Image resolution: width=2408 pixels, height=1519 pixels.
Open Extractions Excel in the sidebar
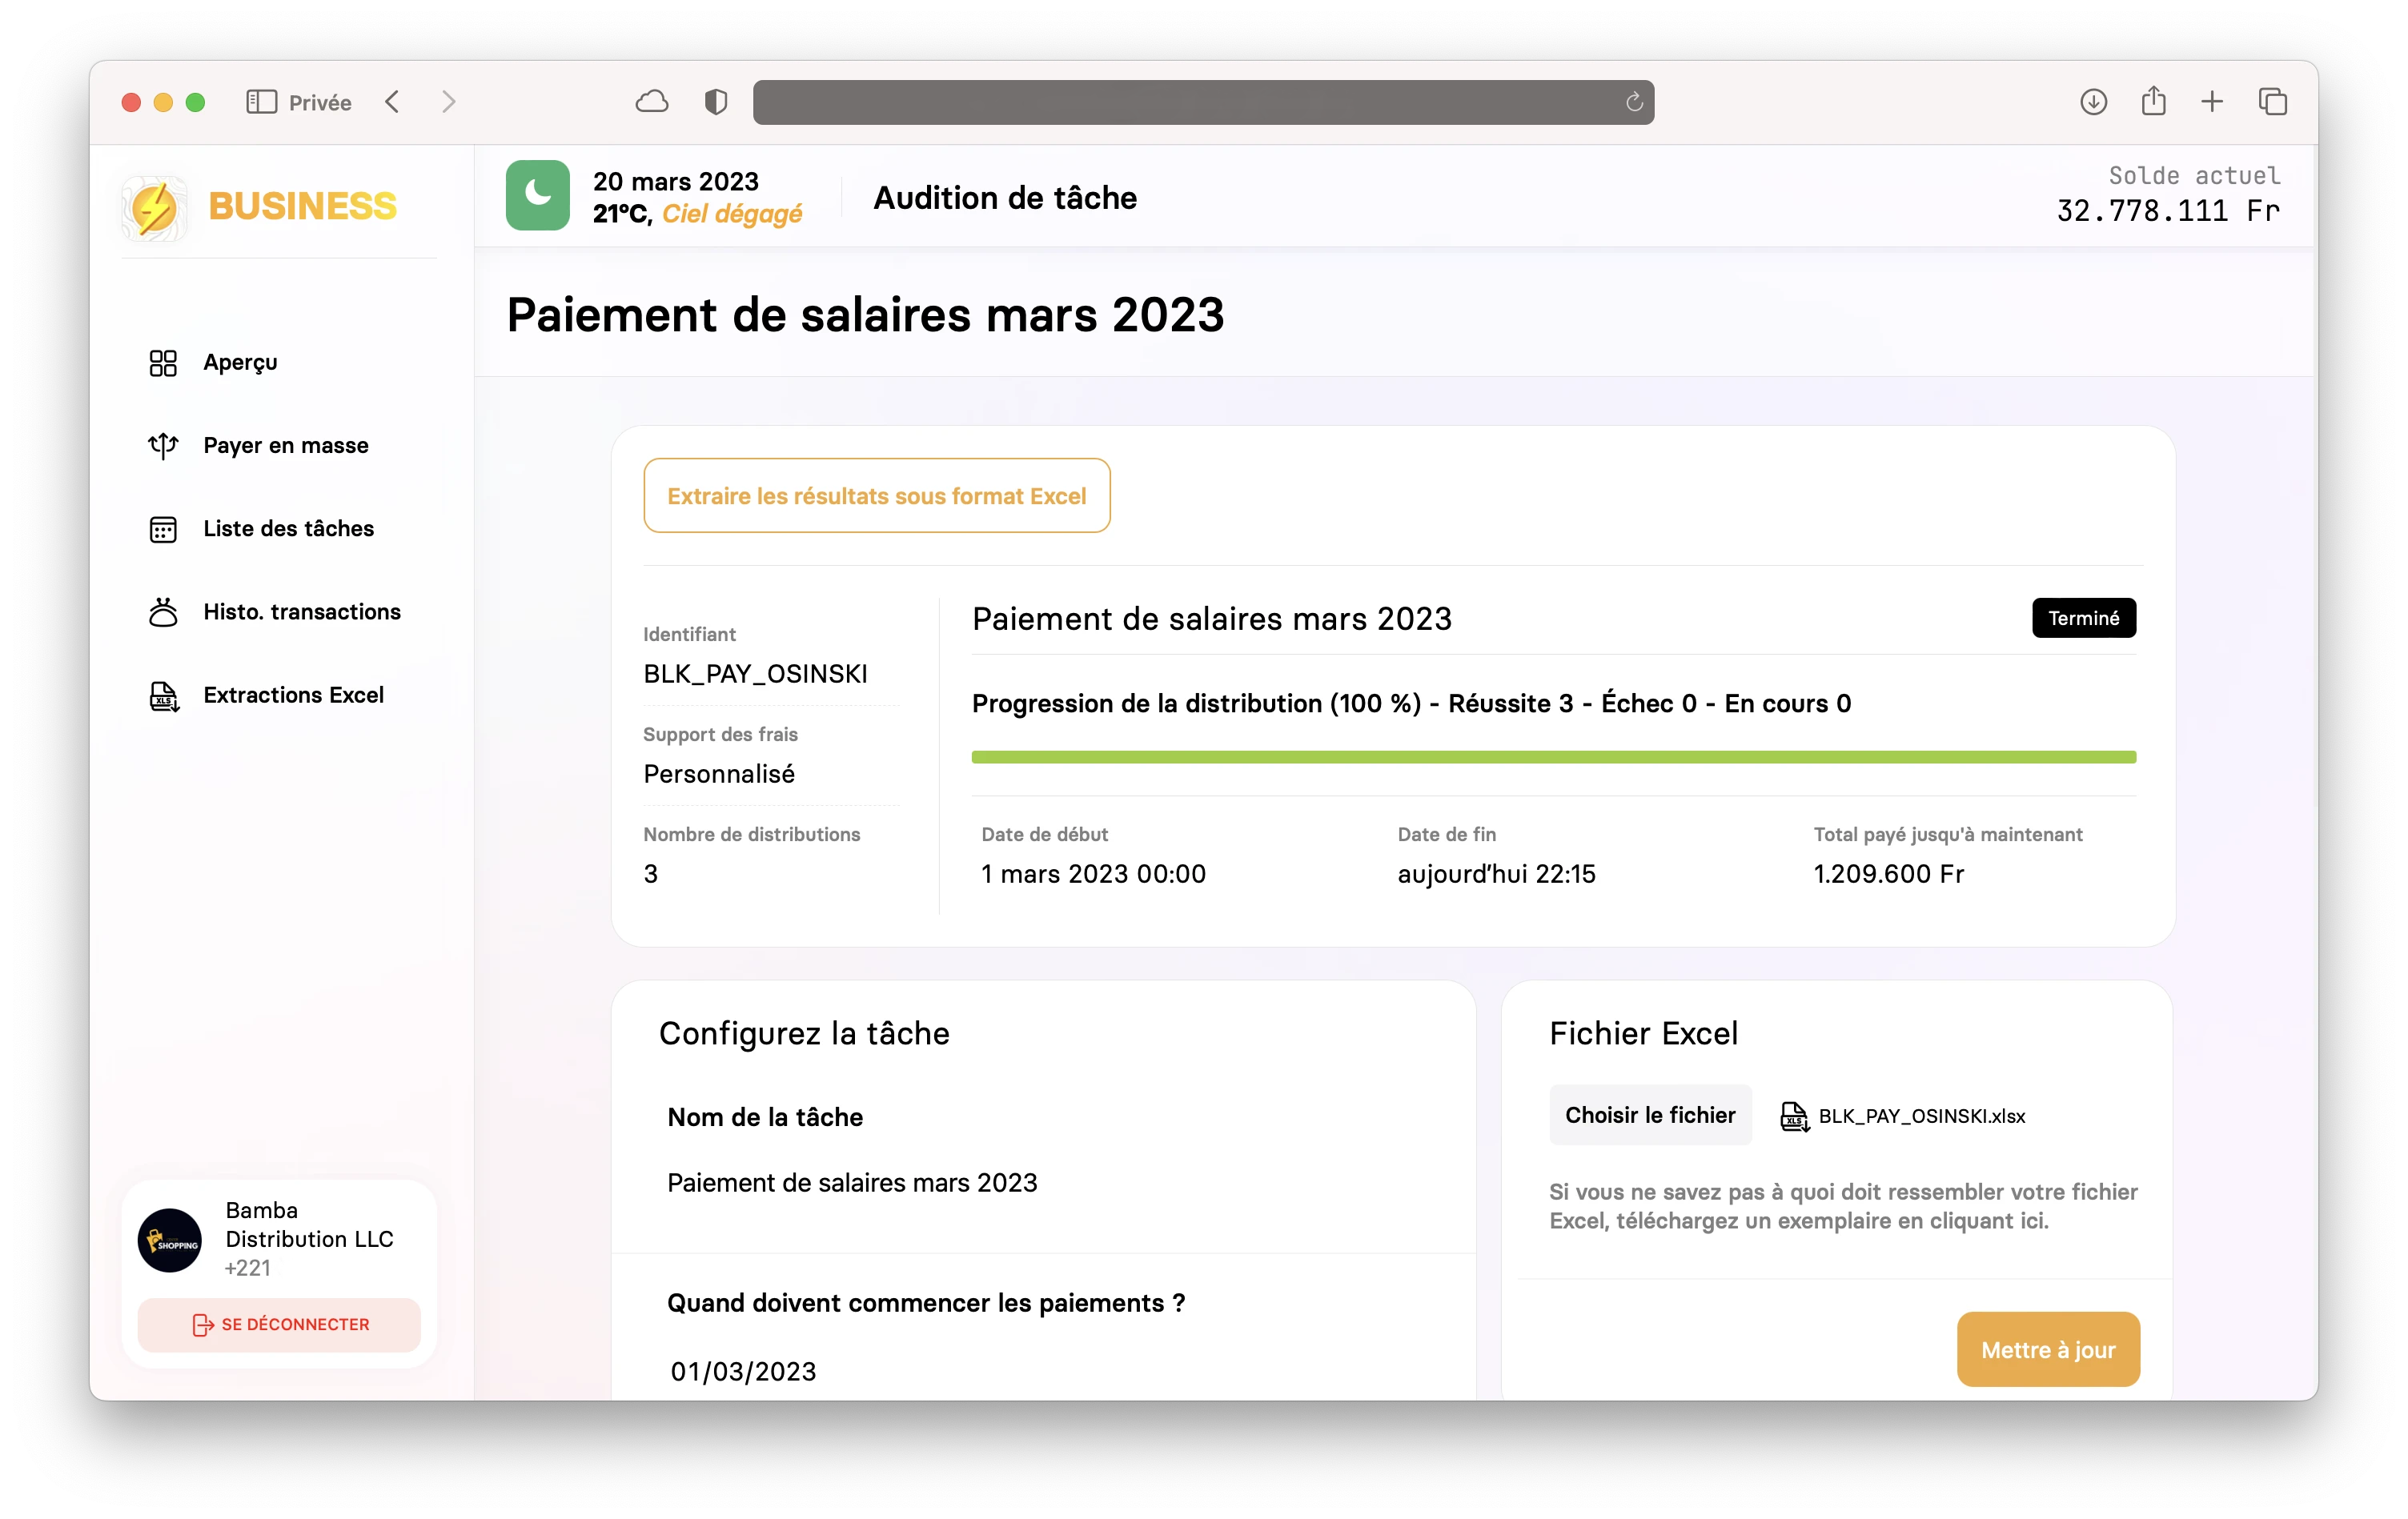pyautogui.click(x=294, y=695)
